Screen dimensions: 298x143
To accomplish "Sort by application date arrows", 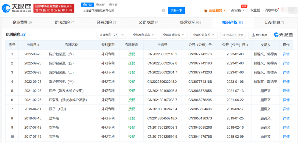I will [x=38, y=45].
